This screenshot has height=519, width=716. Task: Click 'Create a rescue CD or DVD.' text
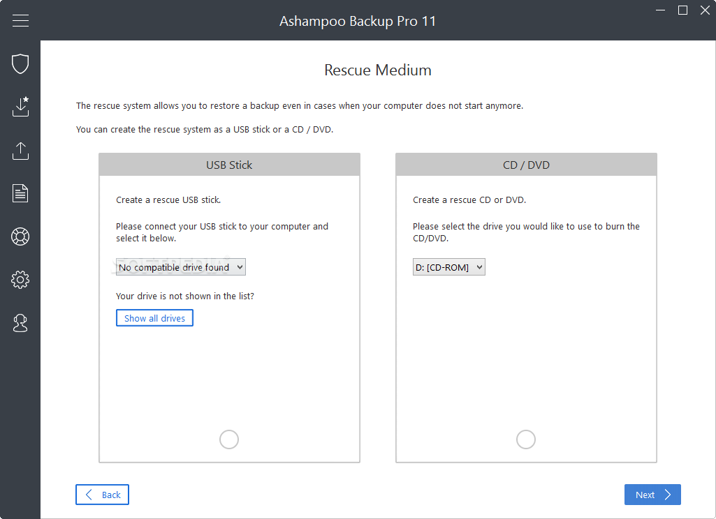[469, 200]
